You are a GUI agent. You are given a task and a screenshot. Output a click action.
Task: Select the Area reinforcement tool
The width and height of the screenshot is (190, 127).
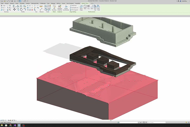(x=88, y=7)
